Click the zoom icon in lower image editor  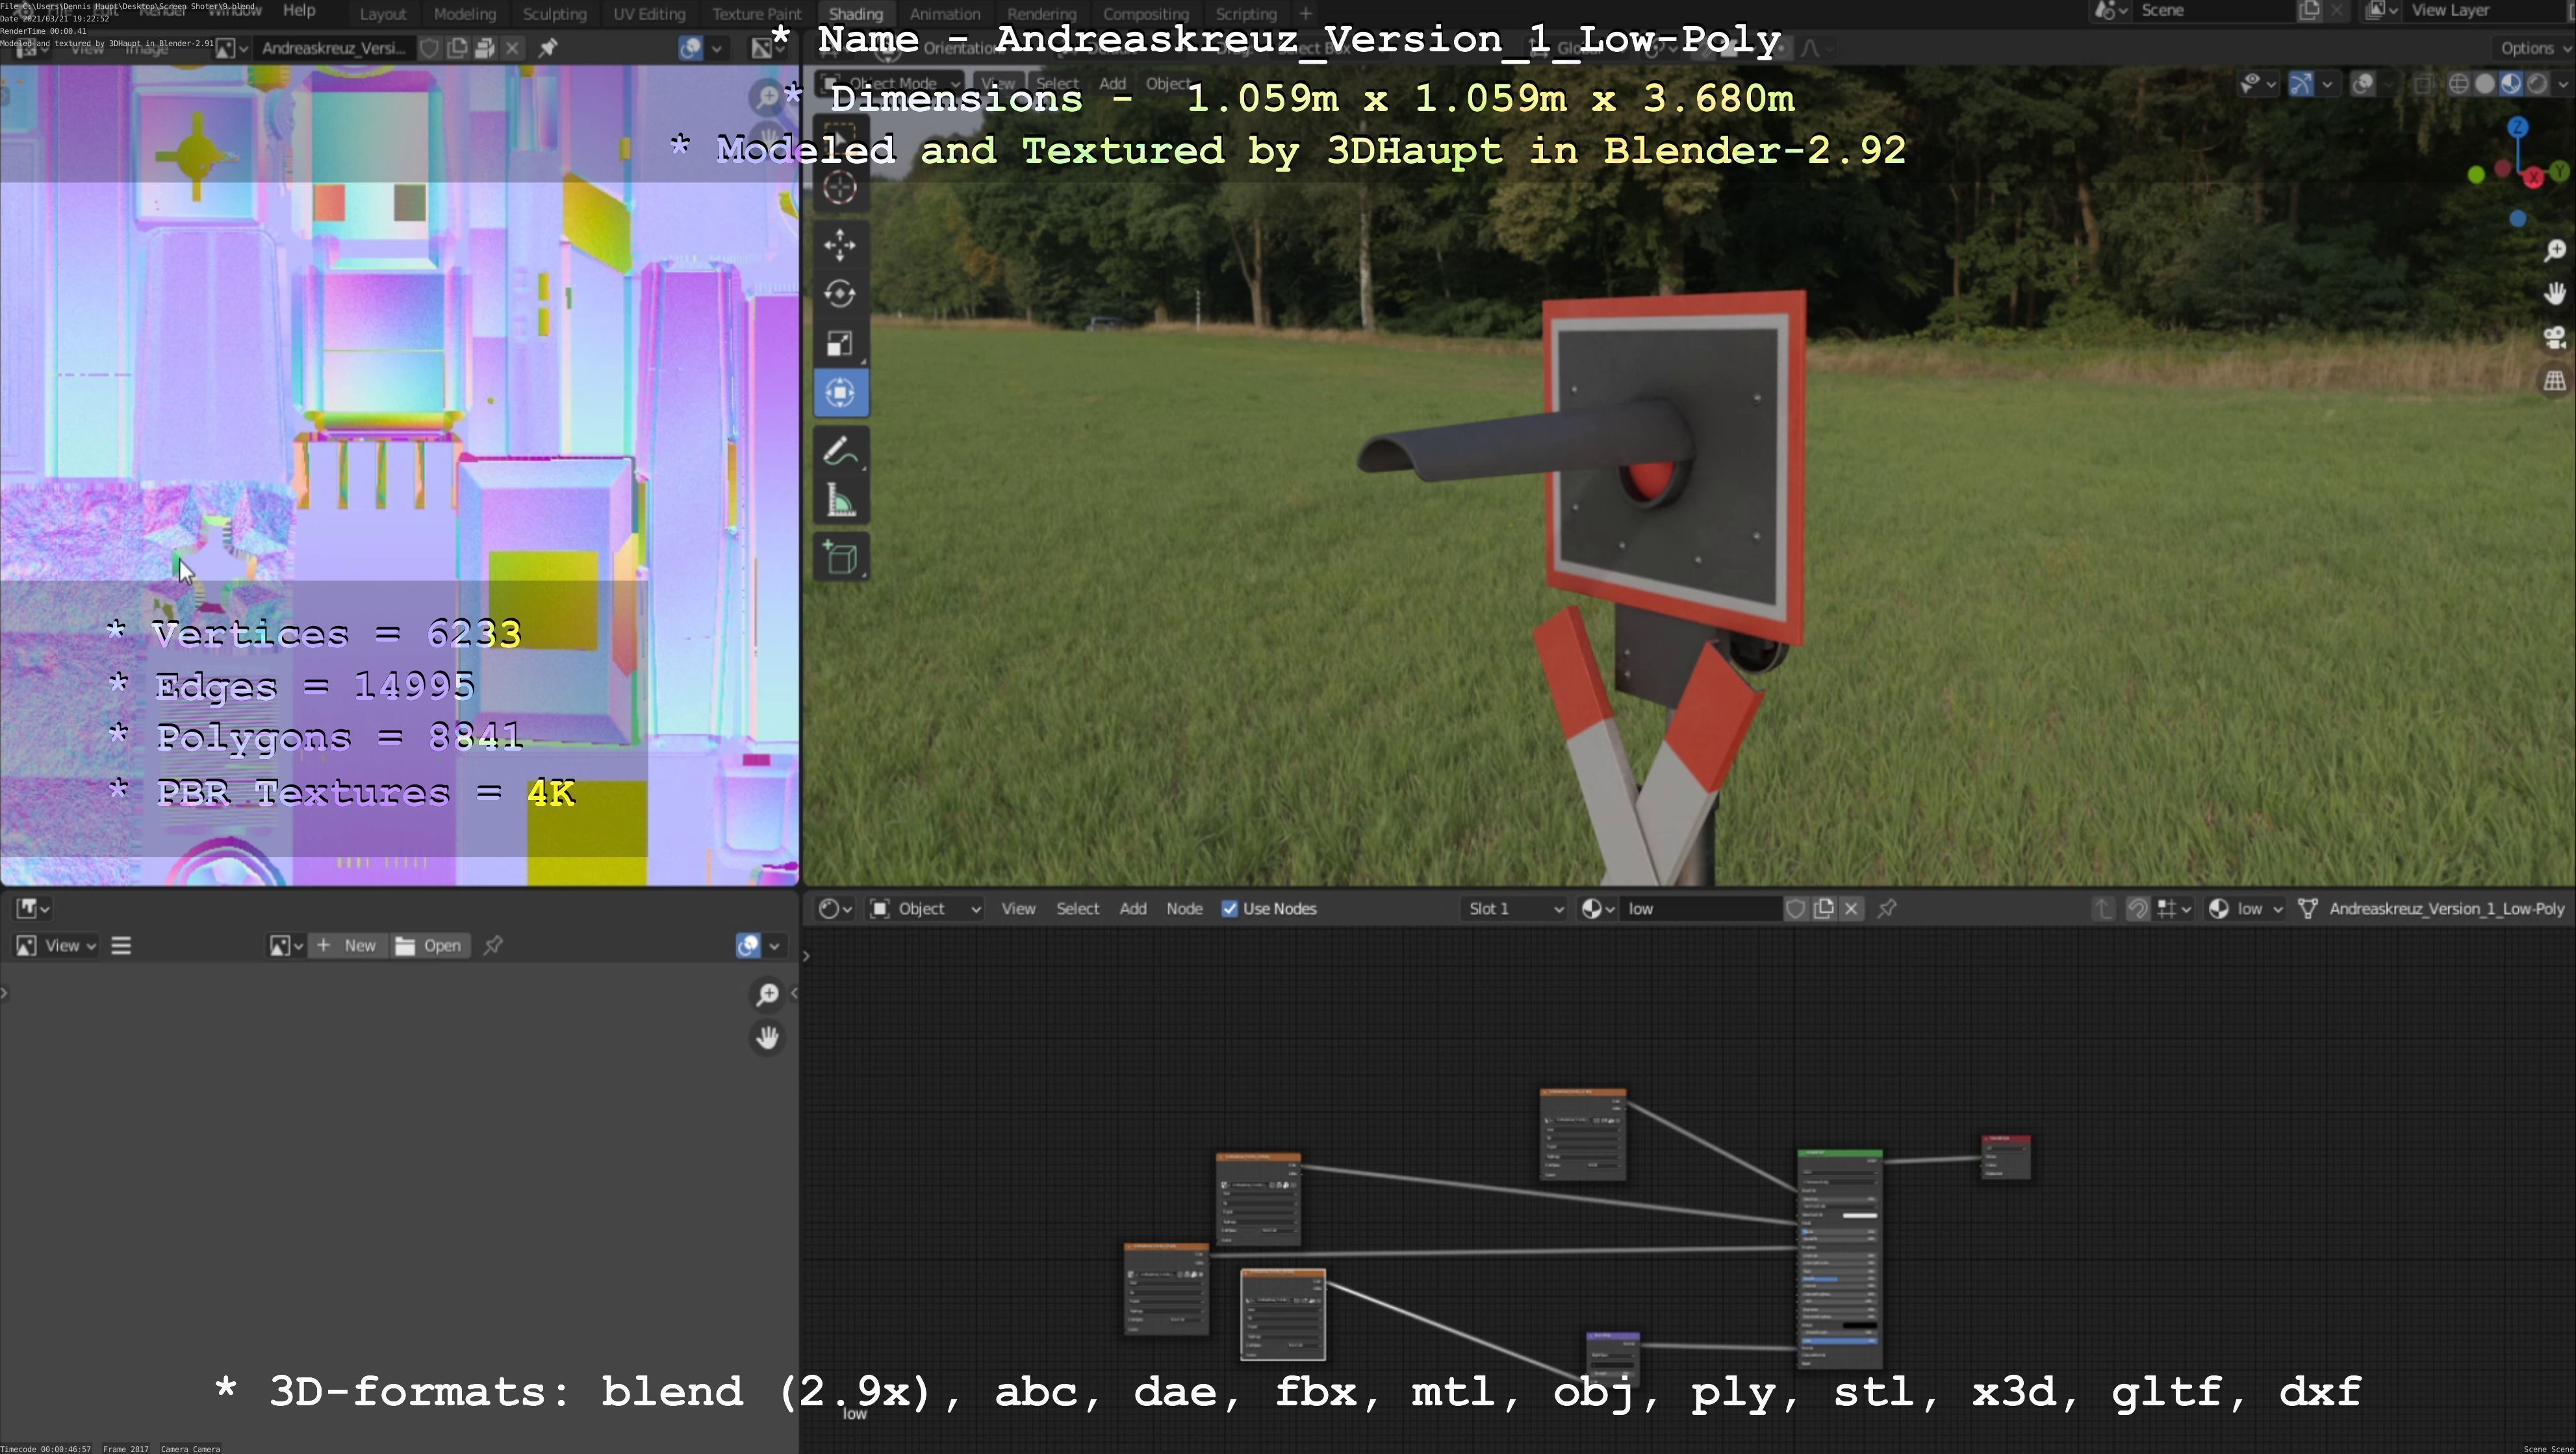pyautogui.click(x=767, y=994)
